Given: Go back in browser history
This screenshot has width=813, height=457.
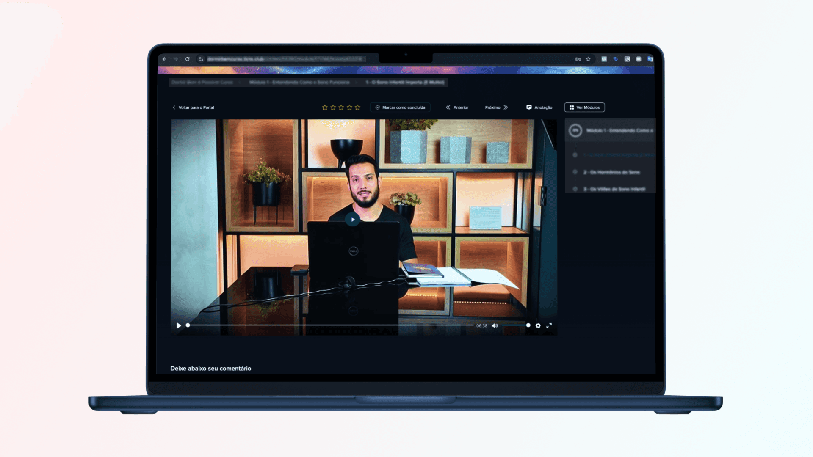Looking at the screenshot, I should click(x=164, y=59).
